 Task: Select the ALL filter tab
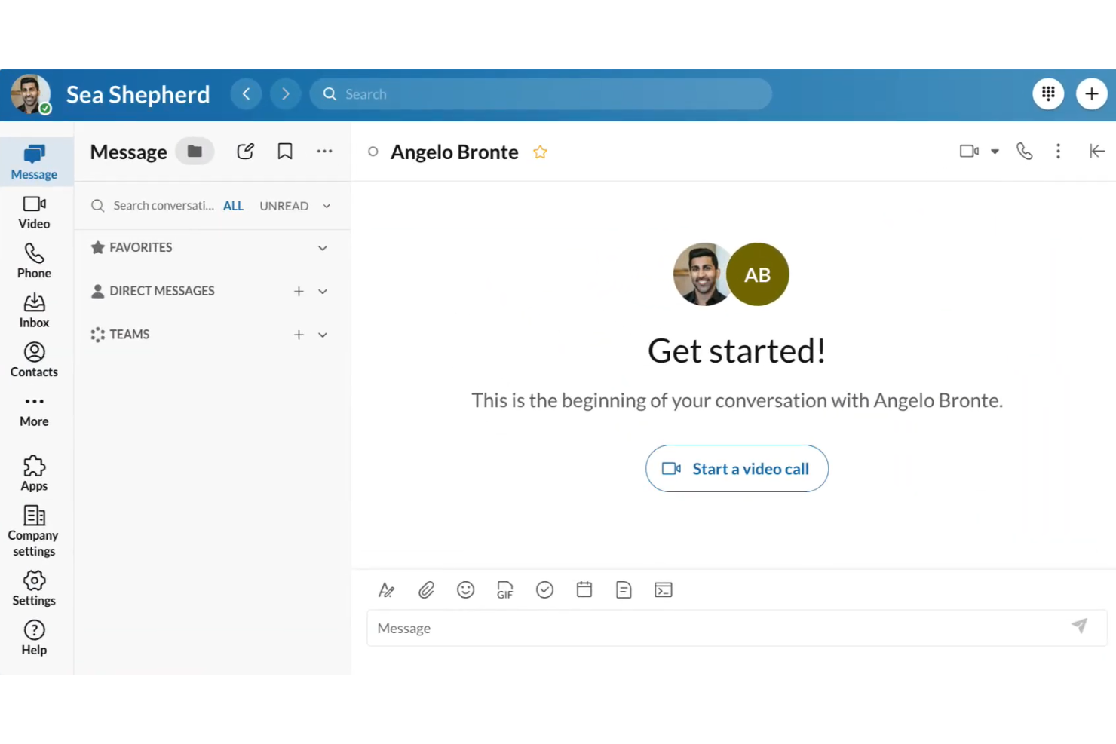point(233,206)
